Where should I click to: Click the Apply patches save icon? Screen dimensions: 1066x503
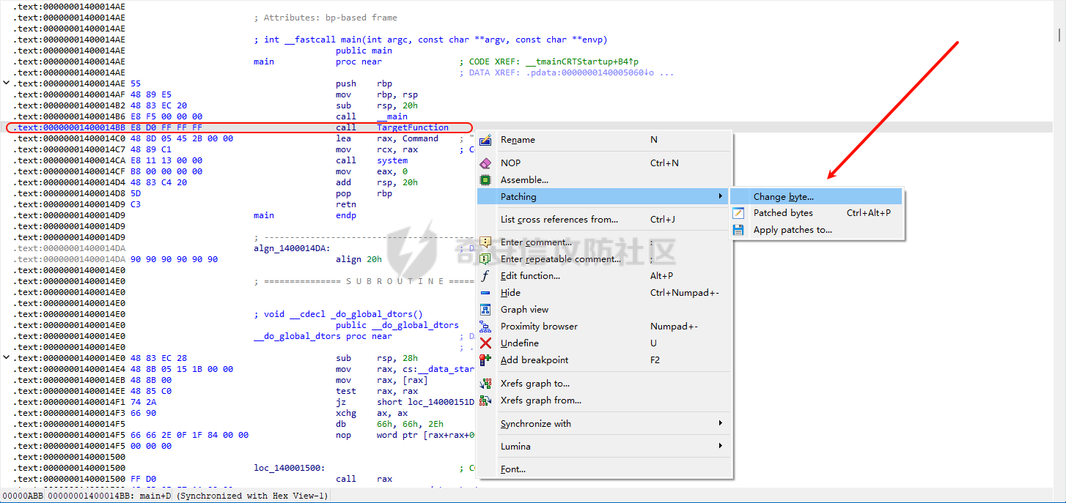coord(739,230)
